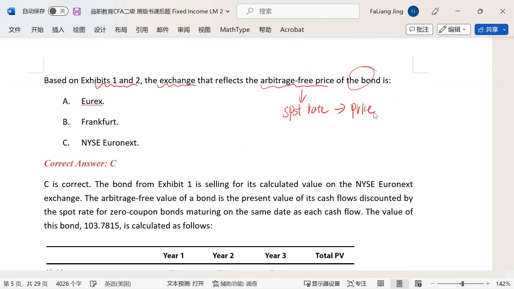Switch to the 设计 tab
Screen dimensions: 514x289
click(x=100, y=30)
